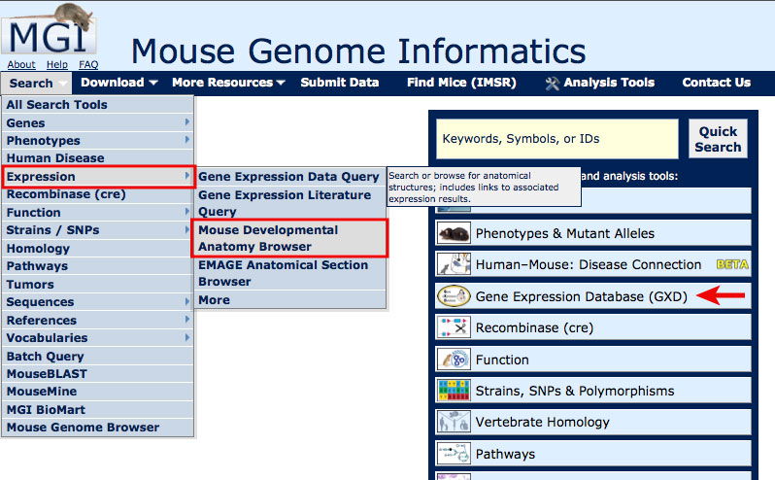
Task: Open Phenotypes & Mutant Alleles link
Action: point(565,233)
